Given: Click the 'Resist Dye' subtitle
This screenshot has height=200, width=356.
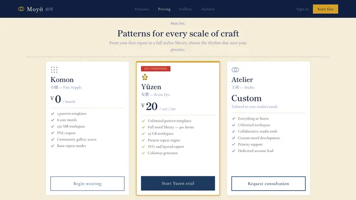Looking at the screenshot, I should [162, 95].
